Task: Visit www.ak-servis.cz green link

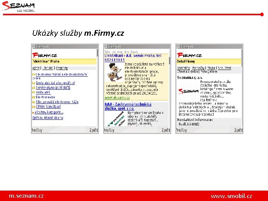Action: (117, 98)
